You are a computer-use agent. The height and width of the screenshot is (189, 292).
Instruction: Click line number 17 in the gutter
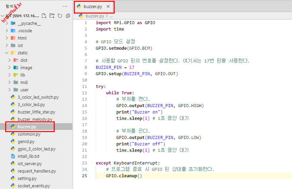point(84,125)
